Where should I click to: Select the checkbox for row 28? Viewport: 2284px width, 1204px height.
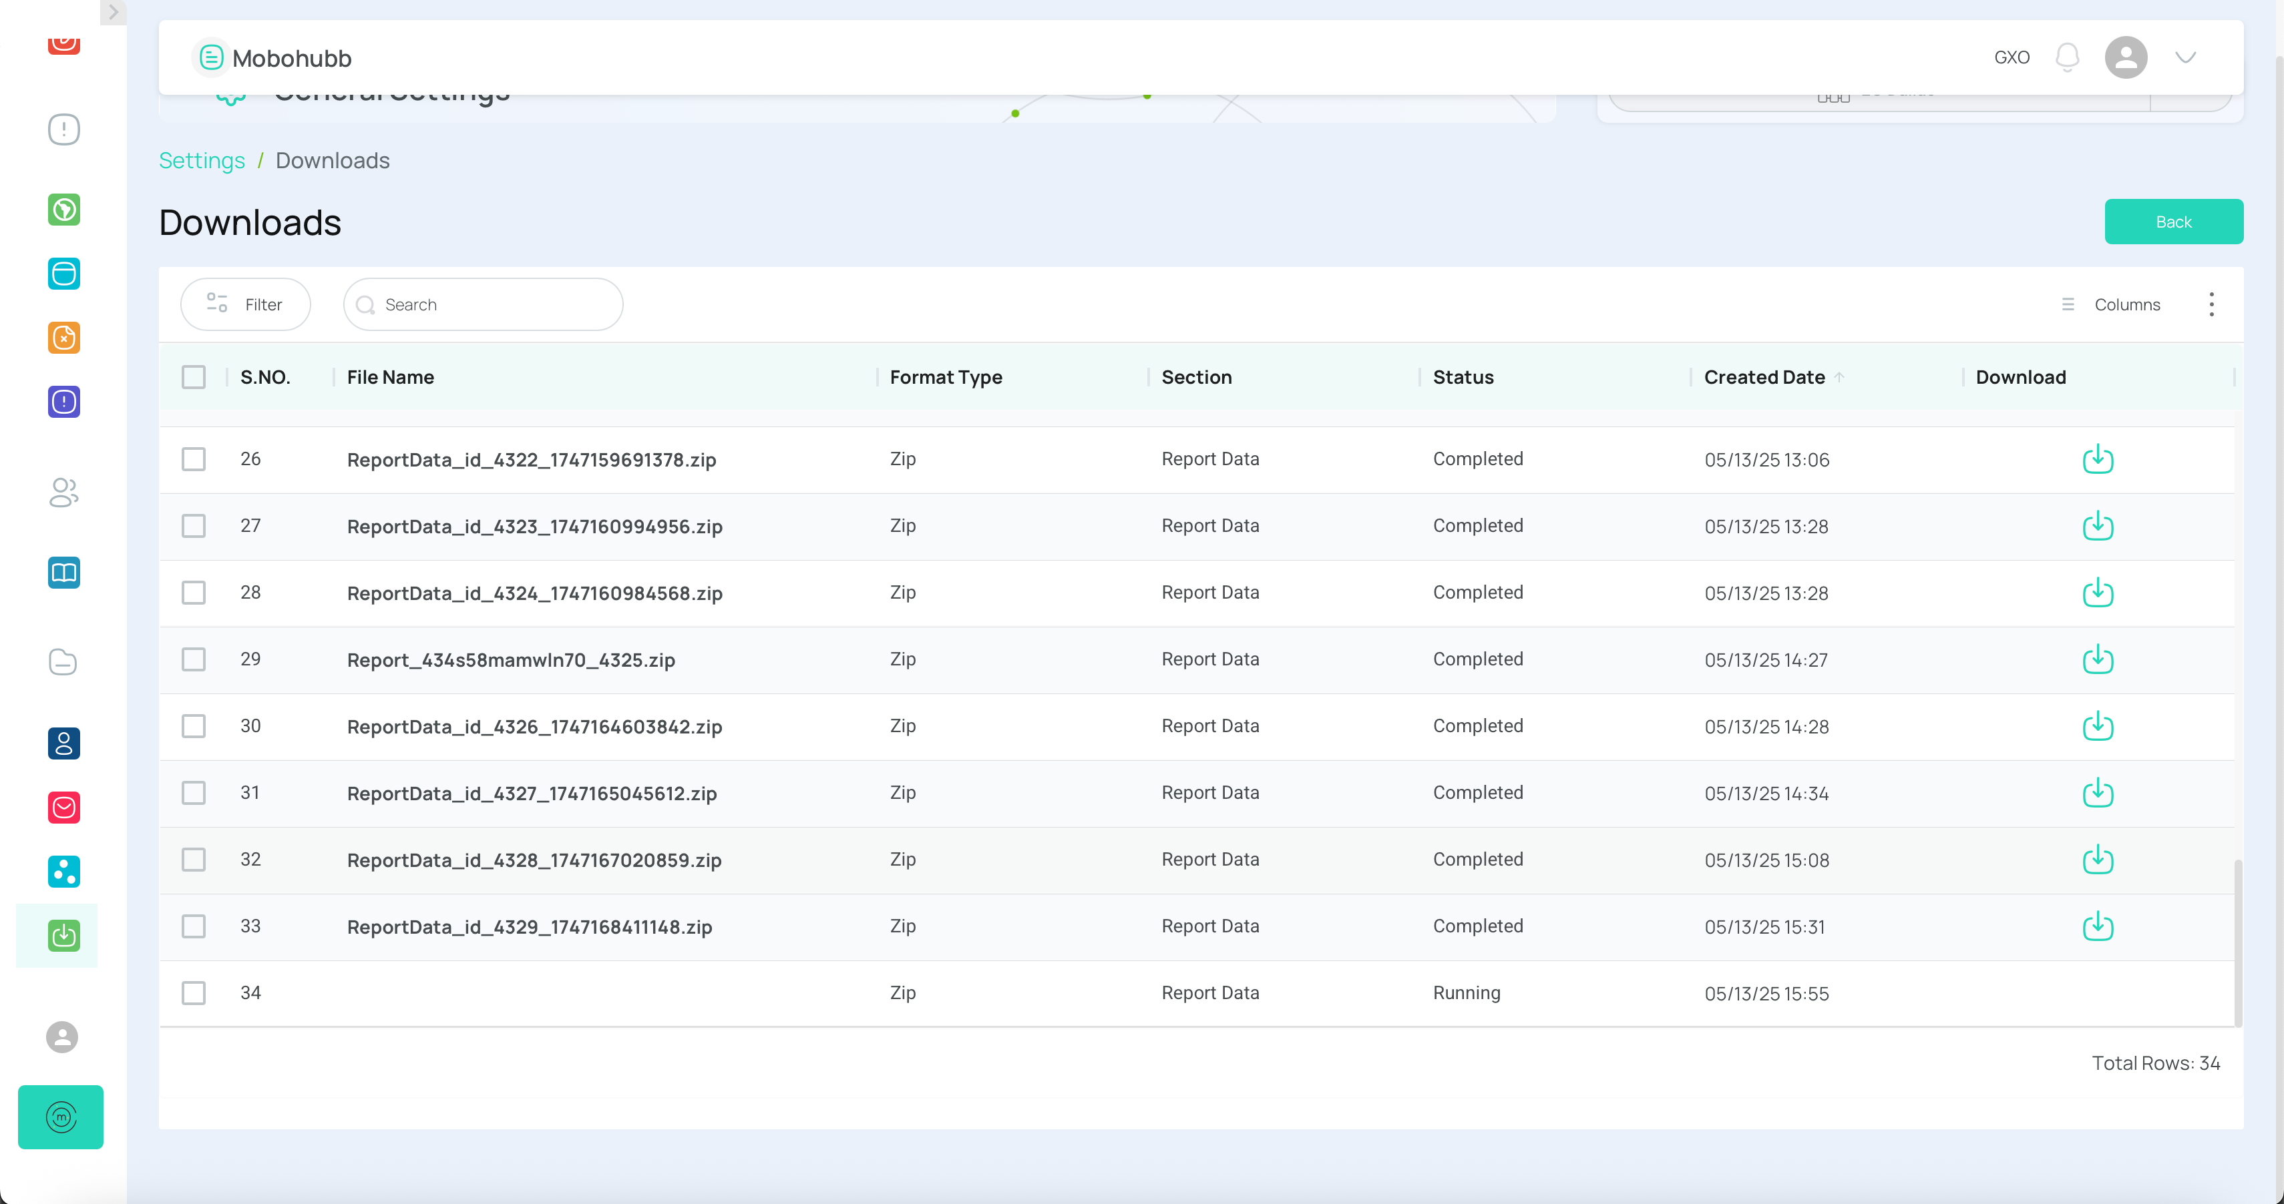coord(193,592)
